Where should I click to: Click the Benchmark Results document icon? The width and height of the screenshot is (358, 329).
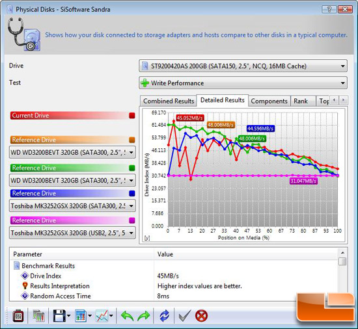(16, 266)
